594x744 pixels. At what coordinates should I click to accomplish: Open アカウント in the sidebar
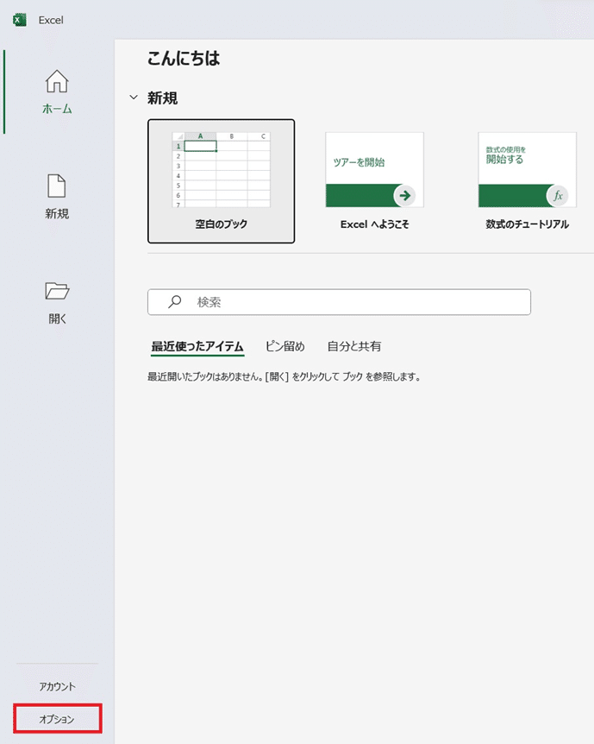58,686
